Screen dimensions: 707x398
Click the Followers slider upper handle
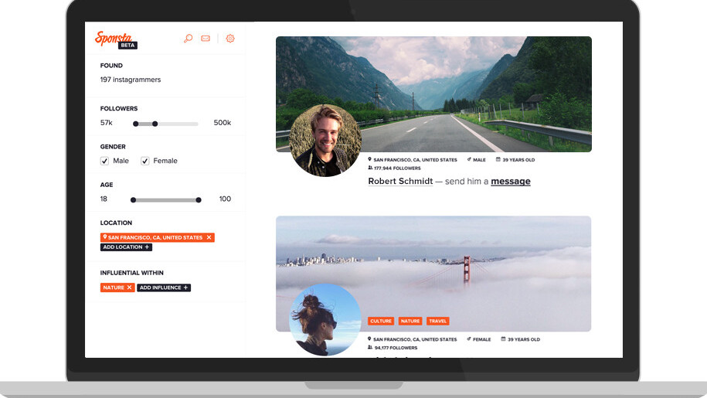(155, 124)
